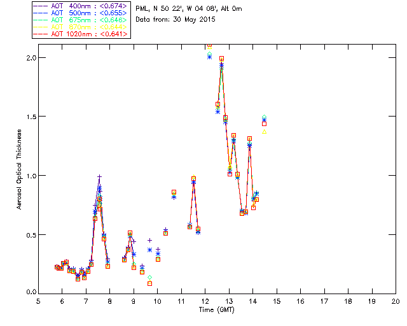Image resolution: width=407 pixels, height=326 pixels.
Task: Click the x-axis tick label 10
Action: click(157, 301)
